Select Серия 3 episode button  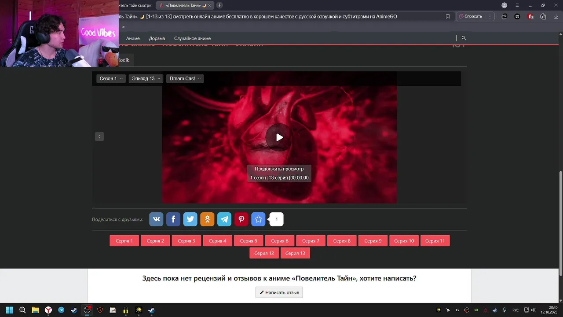click(x=186, y=241)
